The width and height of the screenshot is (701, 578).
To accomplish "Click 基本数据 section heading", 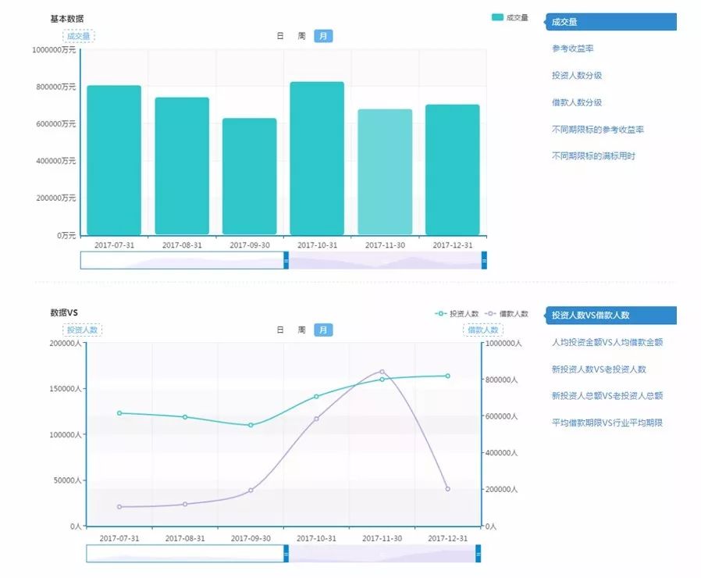I will (x=67, y=19).
